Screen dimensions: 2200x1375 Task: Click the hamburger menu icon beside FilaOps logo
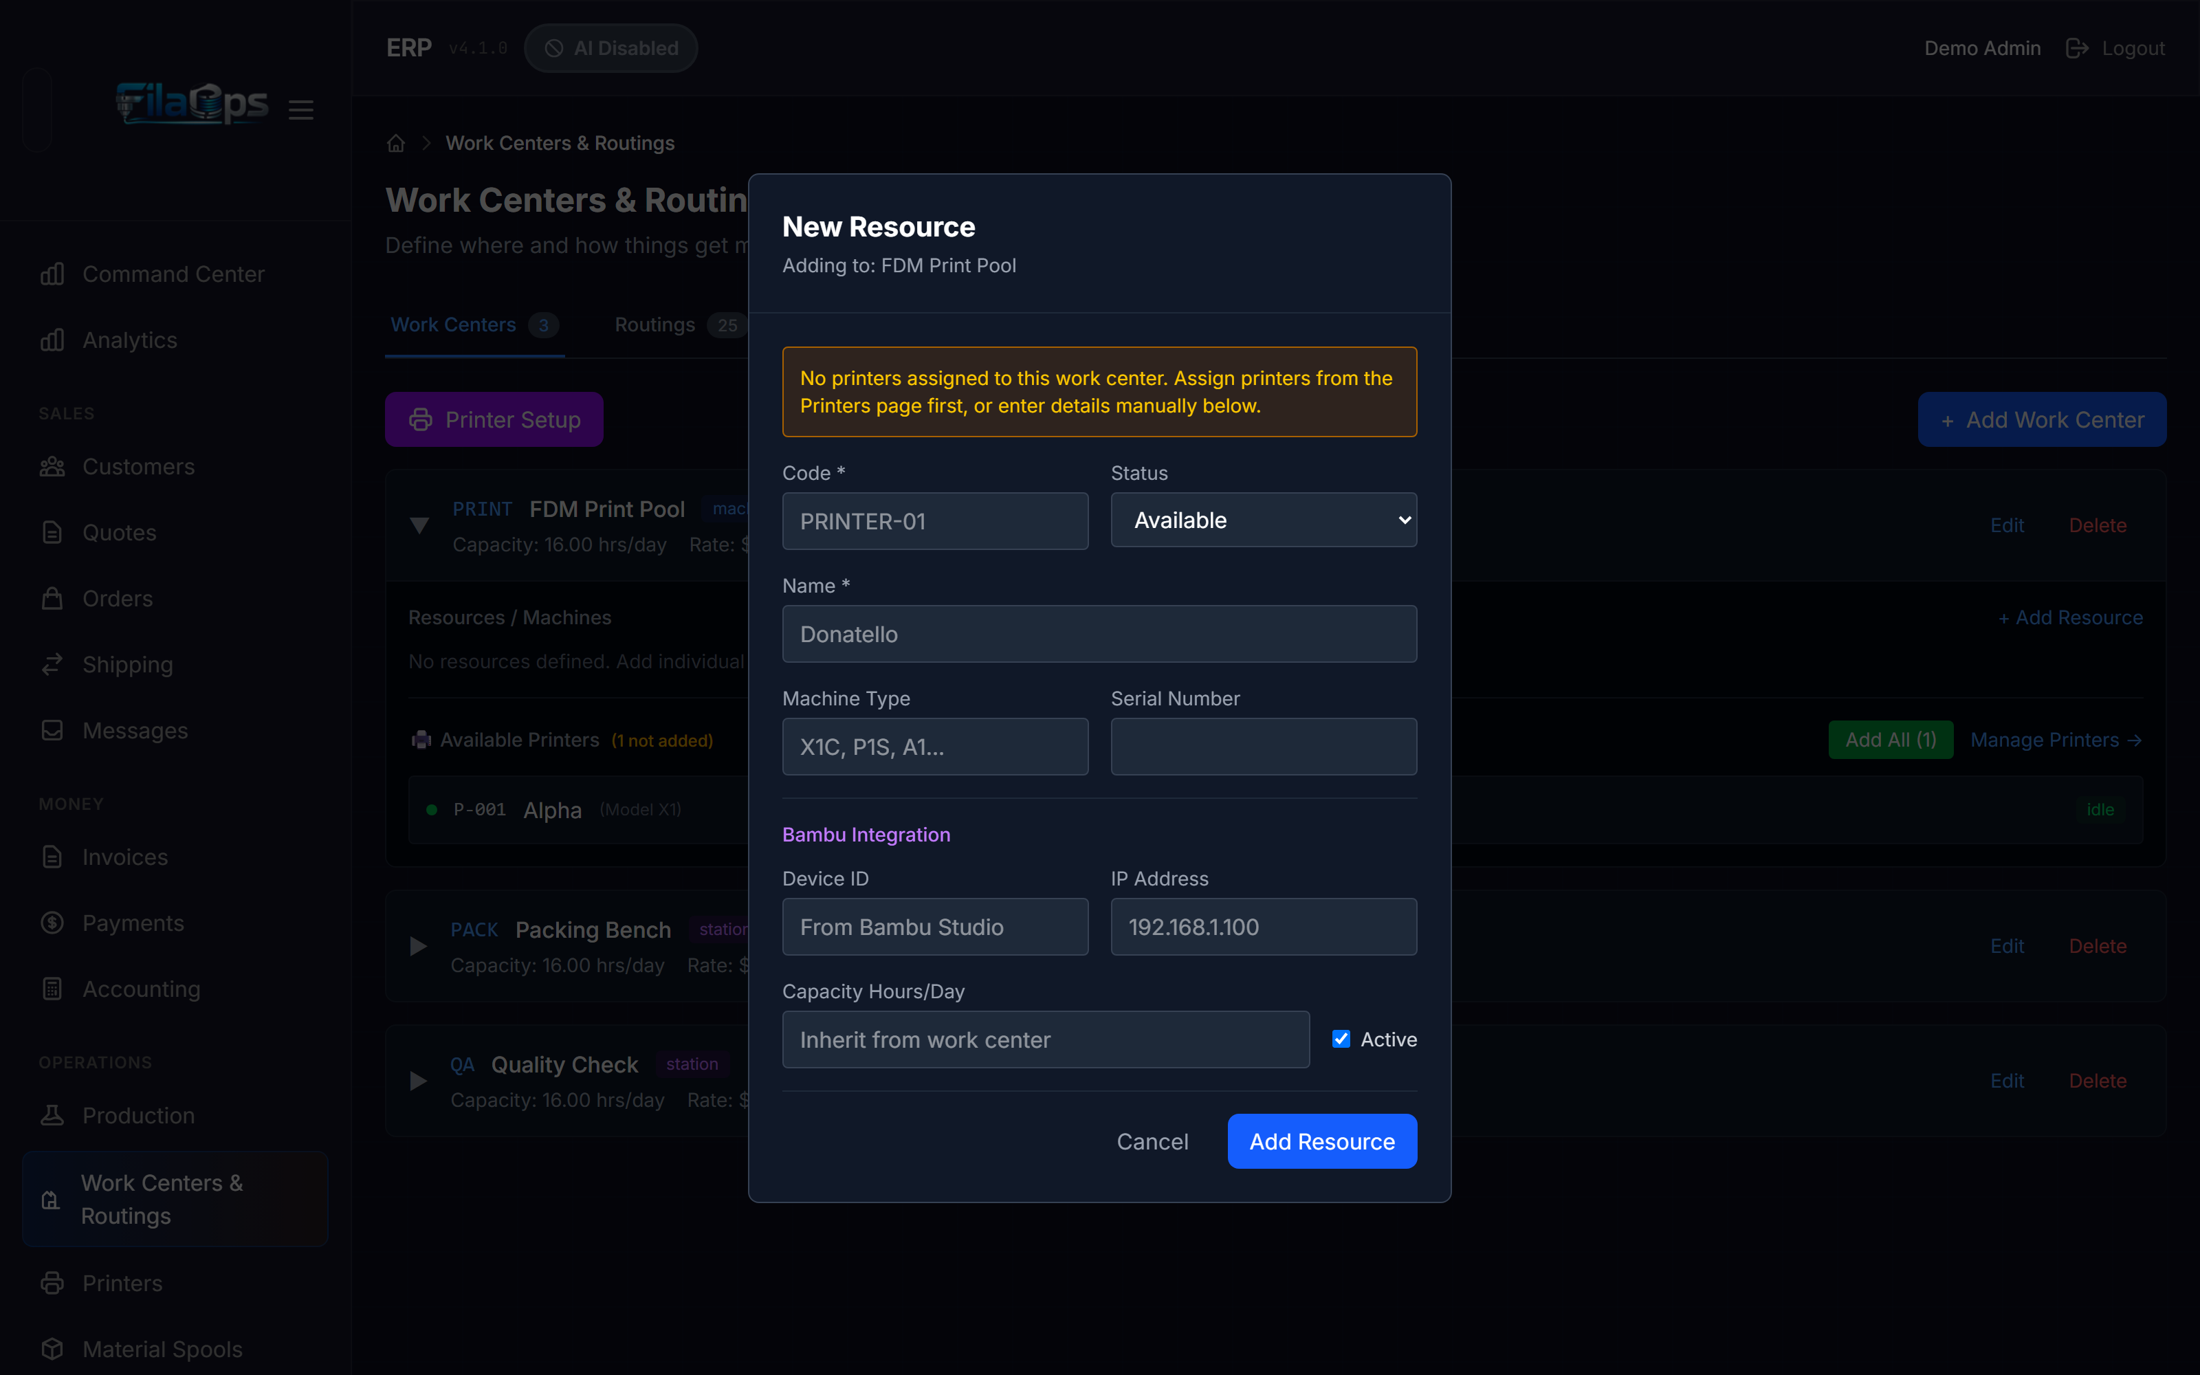301,110
